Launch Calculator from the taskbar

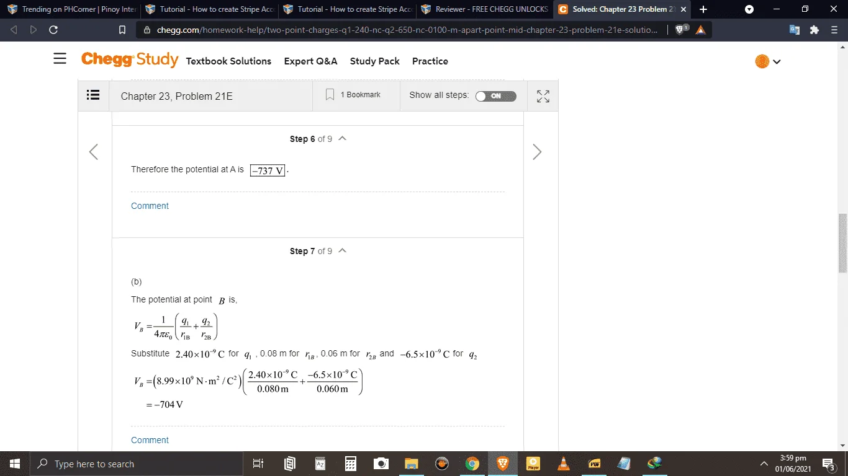click(350, 464)
